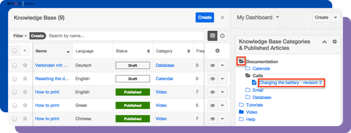
Task: Select the Video category in tree
Action: pos(252,112)
